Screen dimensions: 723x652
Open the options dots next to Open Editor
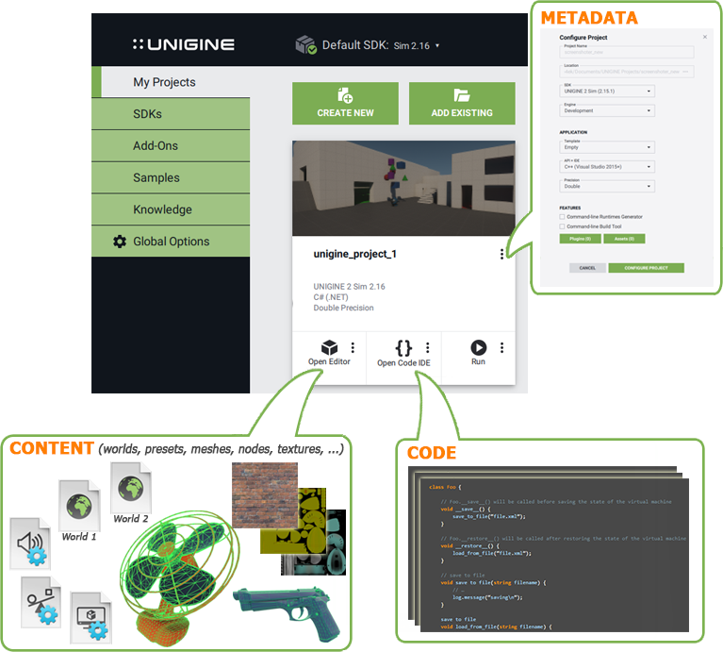click(x=353, y=347)
